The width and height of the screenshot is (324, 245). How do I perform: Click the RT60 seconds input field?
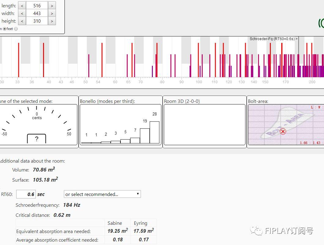click(26, 194)
